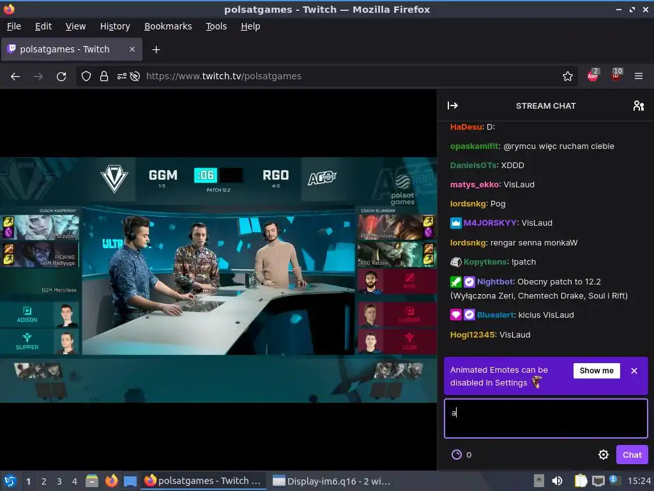This screenshot has width=654, height=491.
Task: Close the polsatgames Twitch tab
Action: tap(132, 49)
